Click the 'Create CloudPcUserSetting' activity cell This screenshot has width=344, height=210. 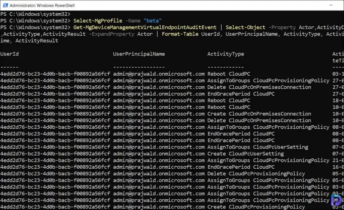tap(246, 154)
